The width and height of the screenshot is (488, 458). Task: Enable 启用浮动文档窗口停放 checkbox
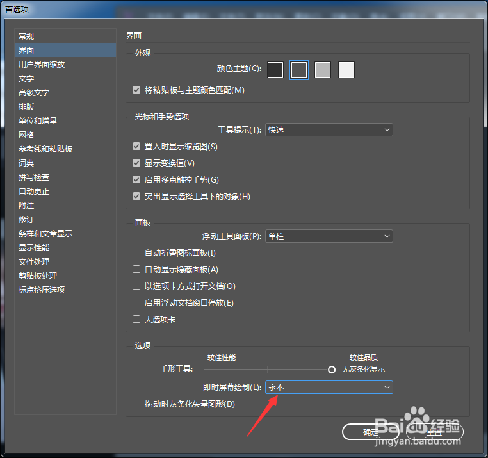[x=136, y=302]
